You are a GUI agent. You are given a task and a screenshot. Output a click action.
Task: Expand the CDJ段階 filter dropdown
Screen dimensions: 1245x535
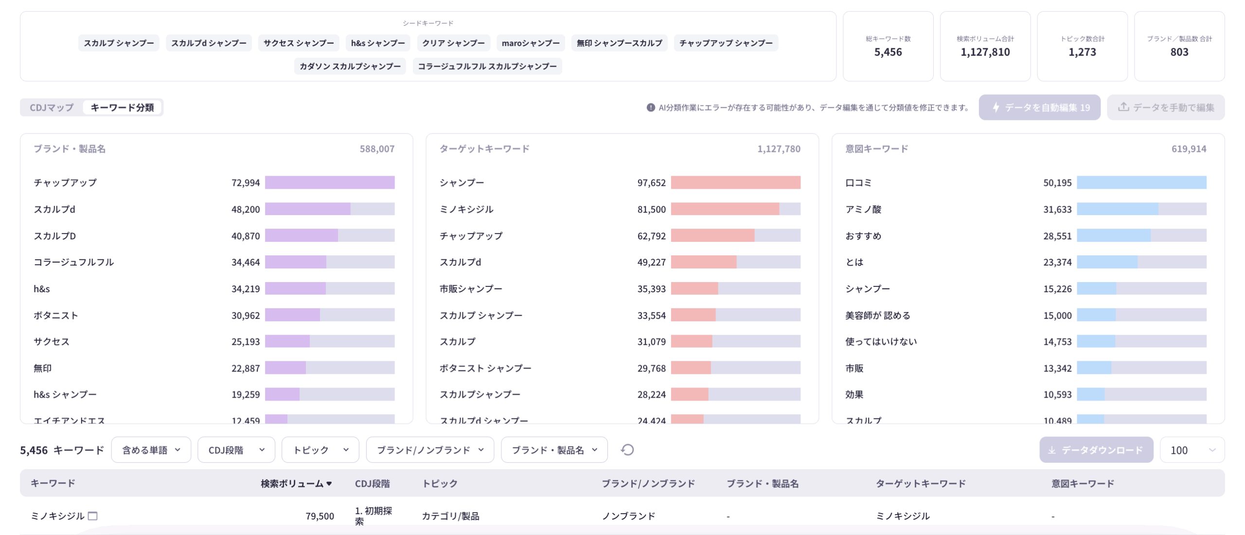pyautogui.click(x=236, y=450)
